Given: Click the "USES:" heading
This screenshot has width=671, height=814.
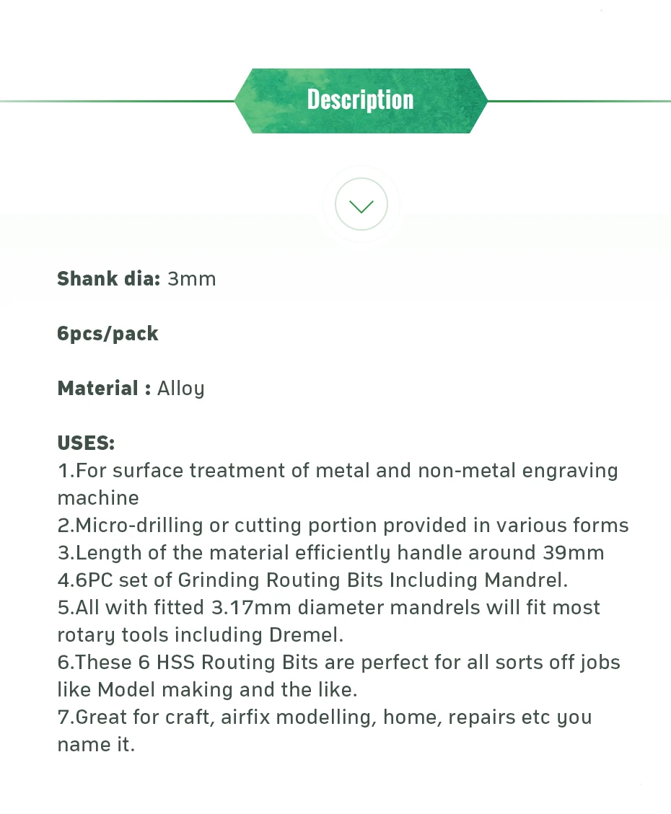Looking at the screenshot, I should click(86, 443).
